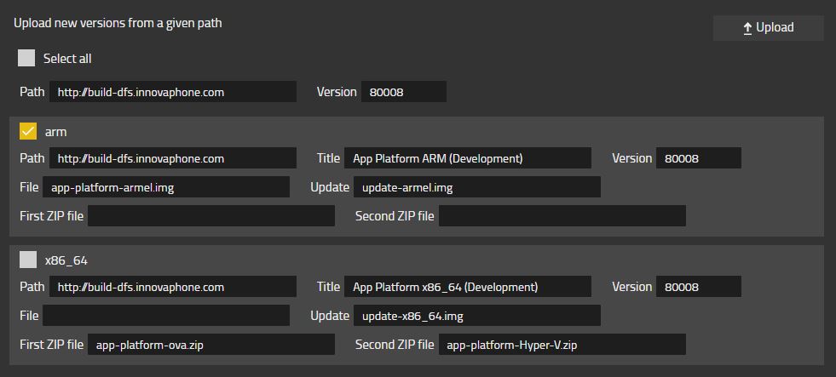Click the Upload button
Screen dimensions: 836x377
click(x=768, y=28)
